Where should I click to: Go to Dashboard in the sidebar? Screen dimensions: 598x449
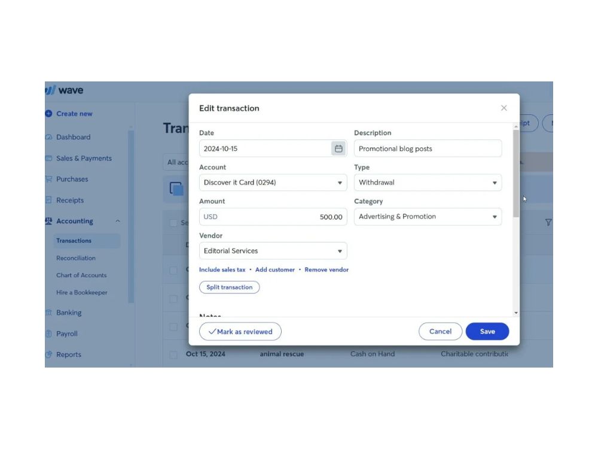point(73,137)
